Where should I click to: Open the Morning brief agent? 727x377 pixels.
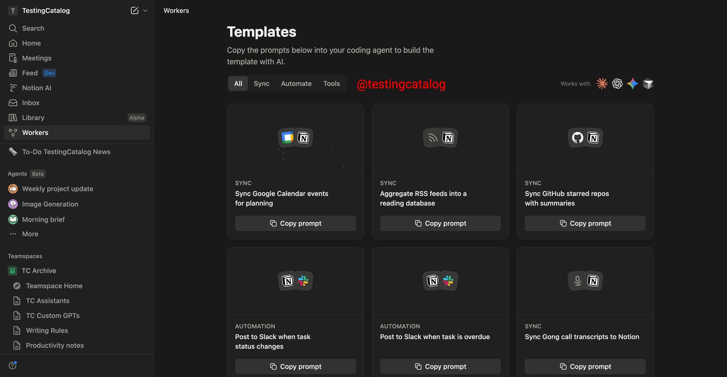[43, 219]
